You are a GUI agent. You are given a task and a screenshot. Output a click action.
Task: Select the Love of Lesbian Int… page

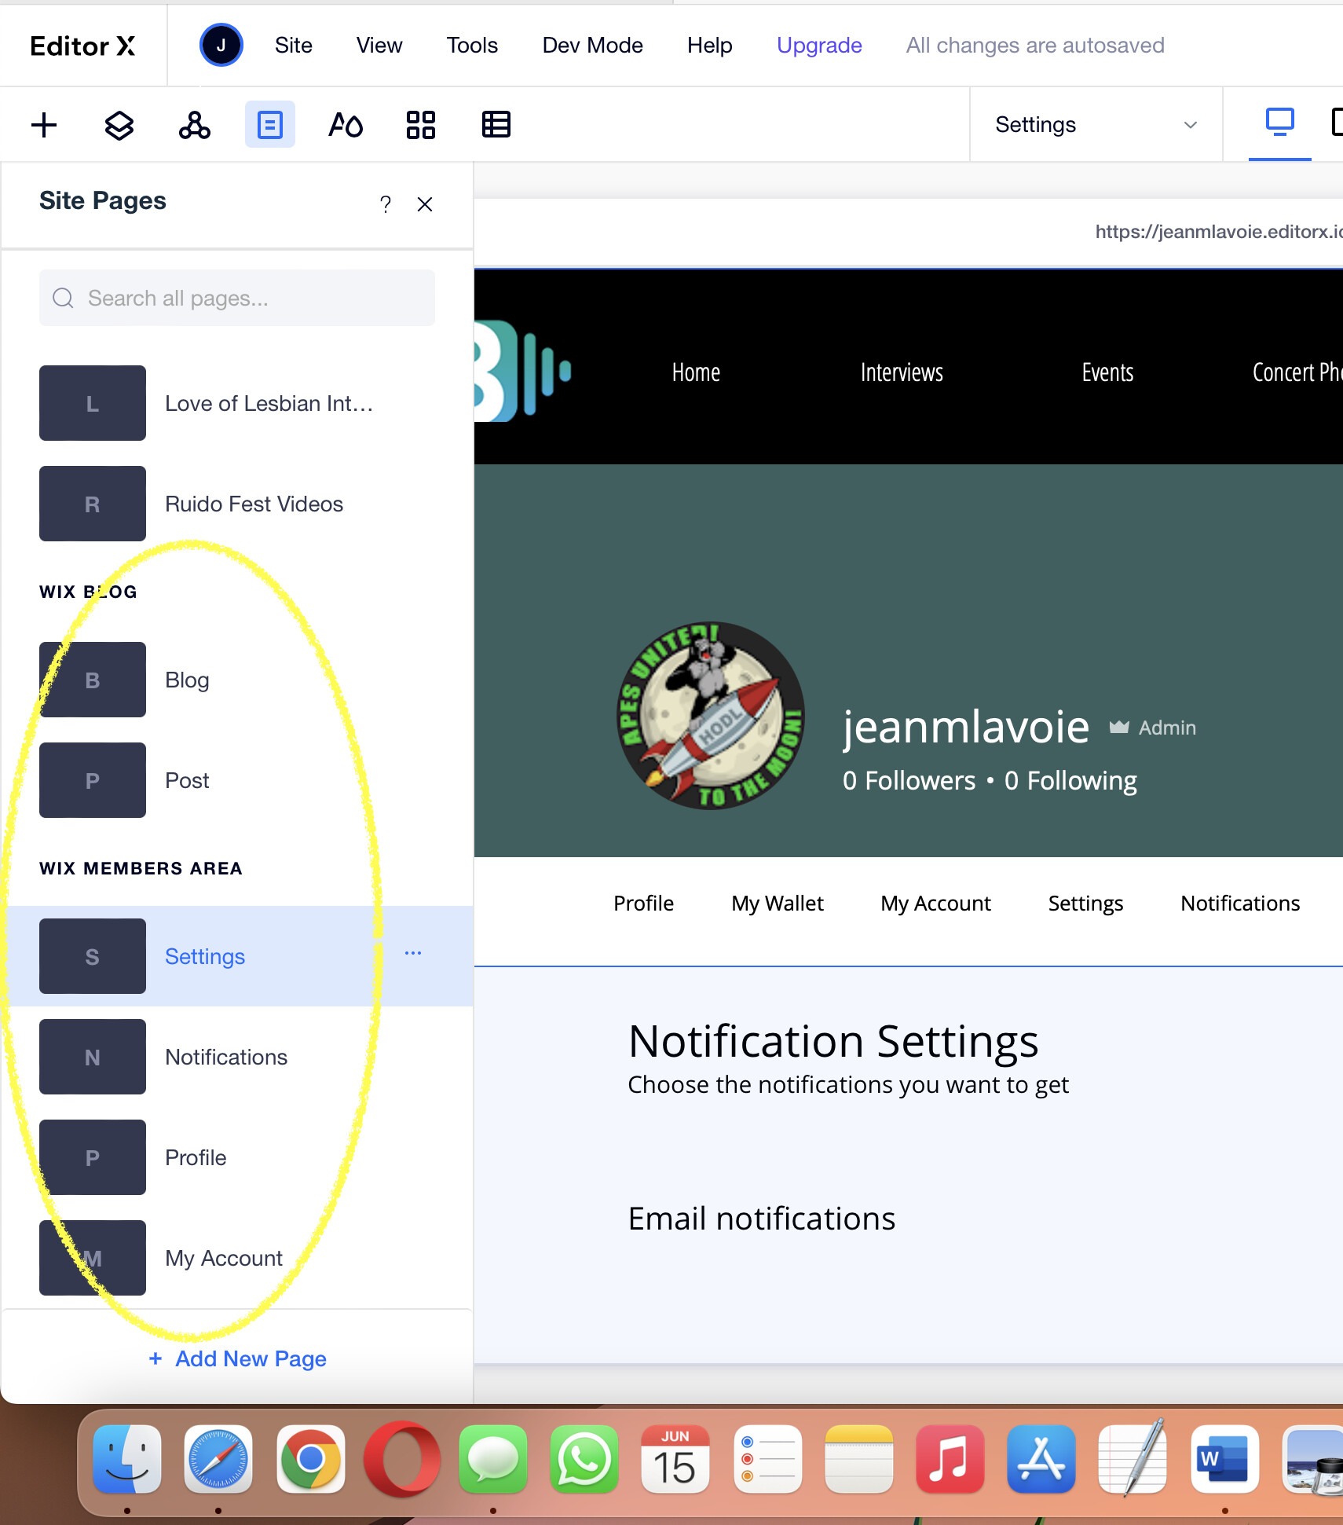(237, 403)
